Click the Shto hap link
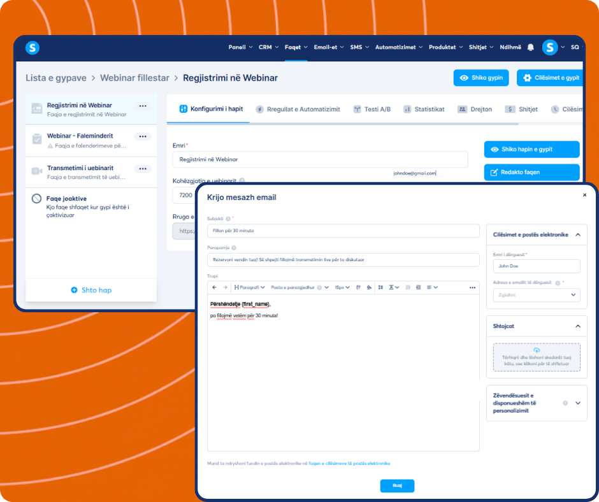 pos(91,290)
